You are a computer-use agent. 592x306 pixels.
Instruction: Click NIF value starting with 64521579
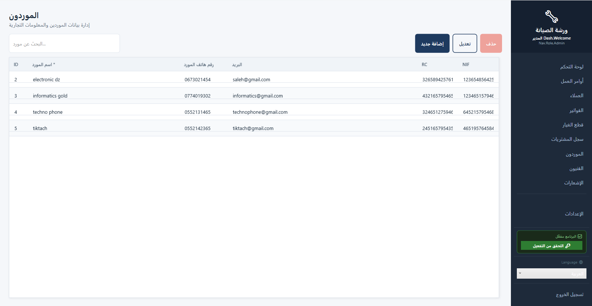click(478, 112)
